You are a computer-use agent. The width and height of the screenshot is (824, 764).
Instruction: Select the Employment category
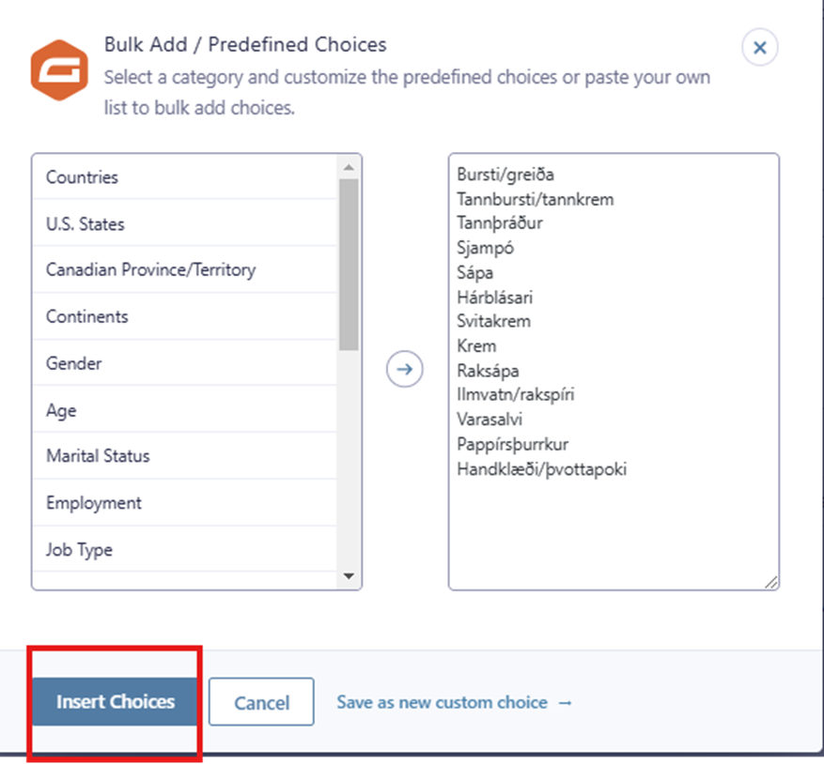(x=94, y=503)
